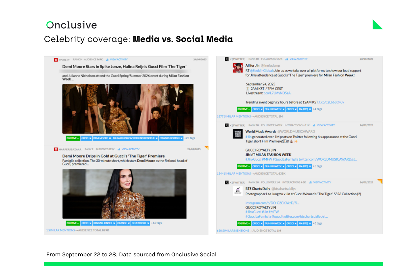Screen dimensions: 395x279
Task: Remove the ORANGE tag
Action: click(x=128, y=223)
